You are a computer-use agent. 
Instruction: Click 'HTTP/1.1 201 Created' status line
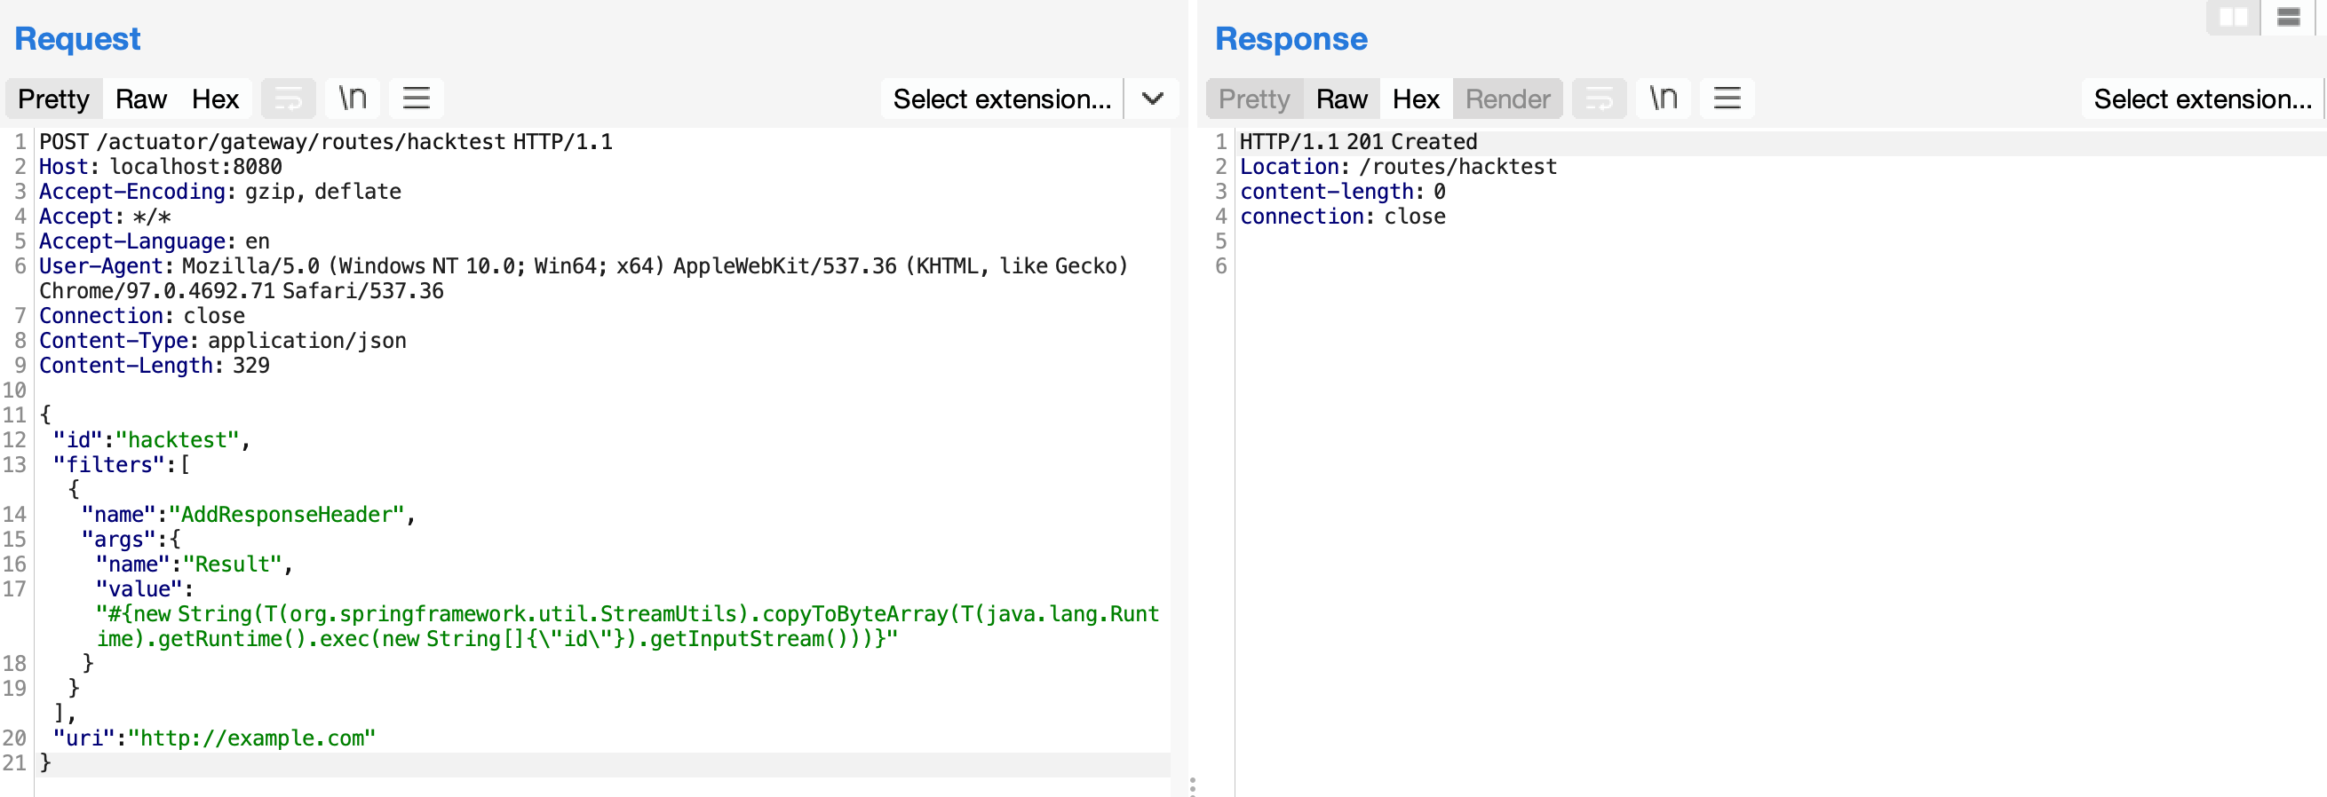(x=1359, y=142)
